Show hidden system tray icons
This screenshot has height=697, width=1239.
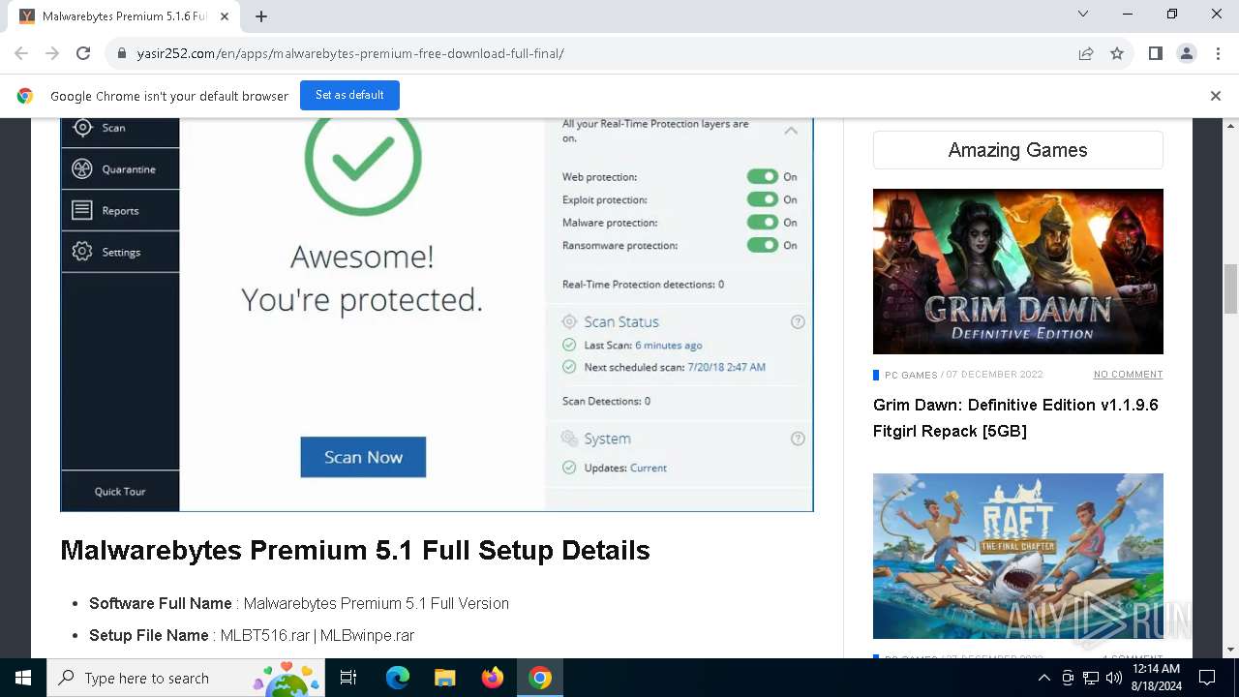point(1043,678)
